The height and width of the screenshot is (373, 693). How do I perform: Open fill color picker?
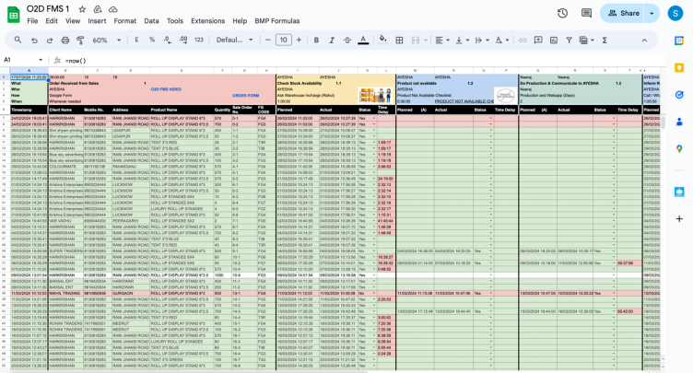click(x=383, y=40)
